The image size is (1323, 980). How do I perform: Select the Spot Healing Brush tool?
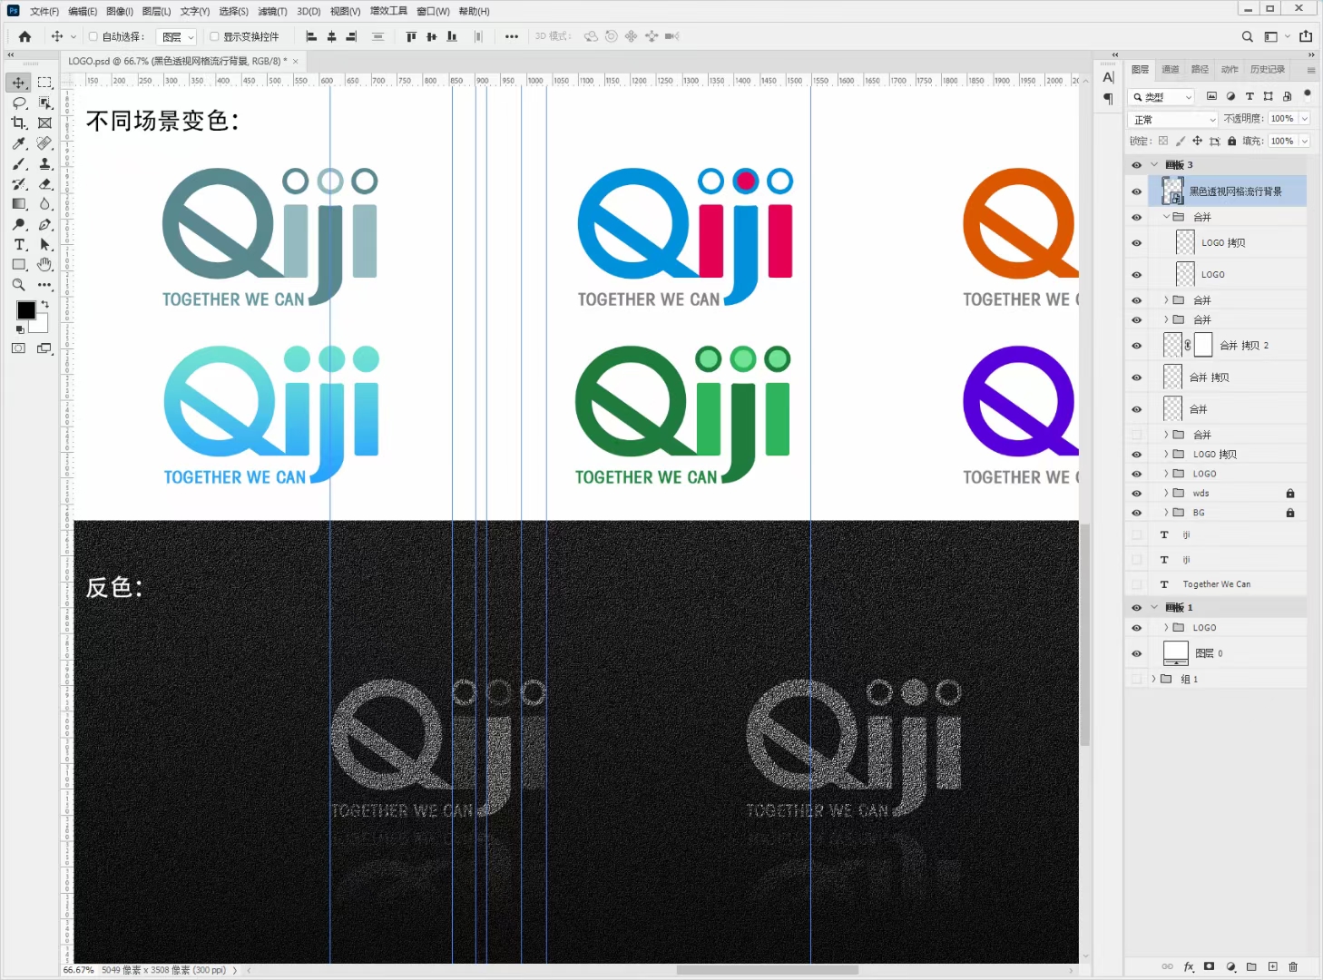[44, 143]
